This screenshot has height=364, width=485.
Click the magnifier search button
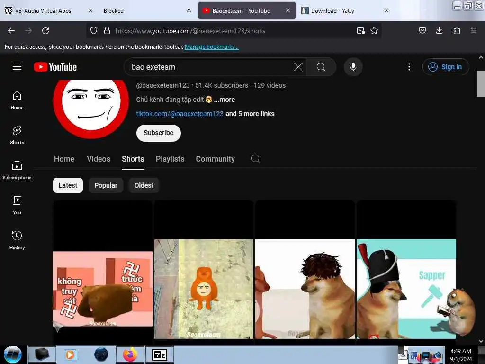[321, 67]
